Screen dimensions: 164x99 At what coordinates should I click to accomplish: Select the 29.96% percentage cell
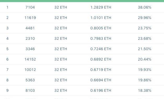point(145,18)
